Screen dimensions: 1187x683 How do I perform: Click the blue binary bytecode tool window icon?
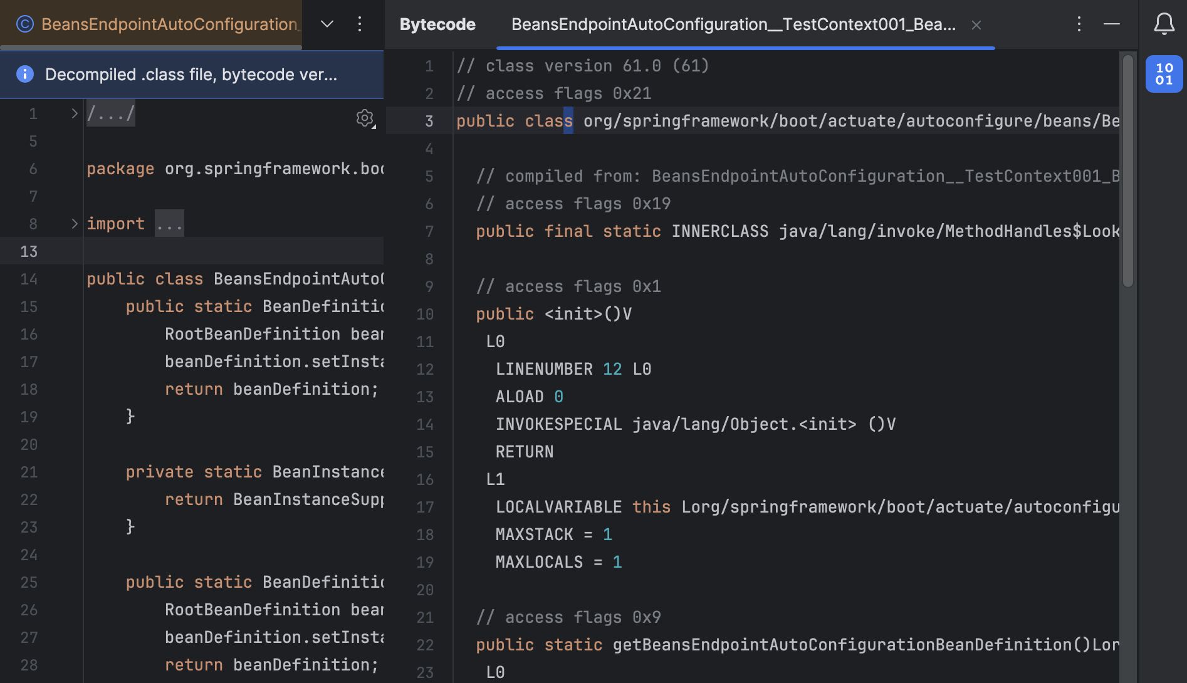1164,74
